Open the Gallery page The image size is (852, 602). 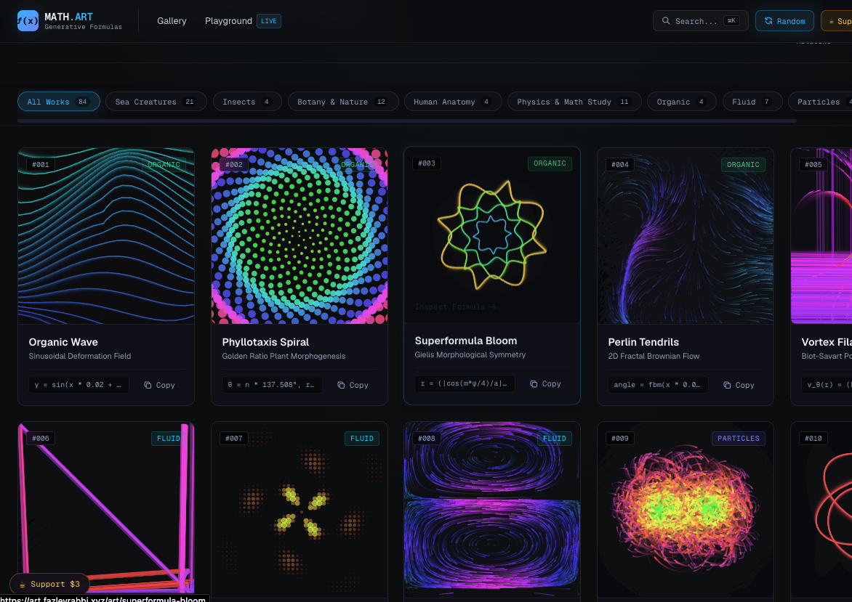(x=172, y=20)
